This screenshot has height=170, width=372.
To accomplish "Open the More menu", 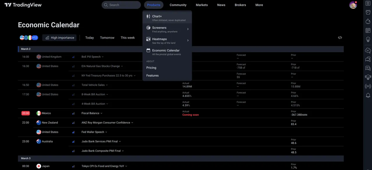I will pyautogui.click(x=259, y=5).
